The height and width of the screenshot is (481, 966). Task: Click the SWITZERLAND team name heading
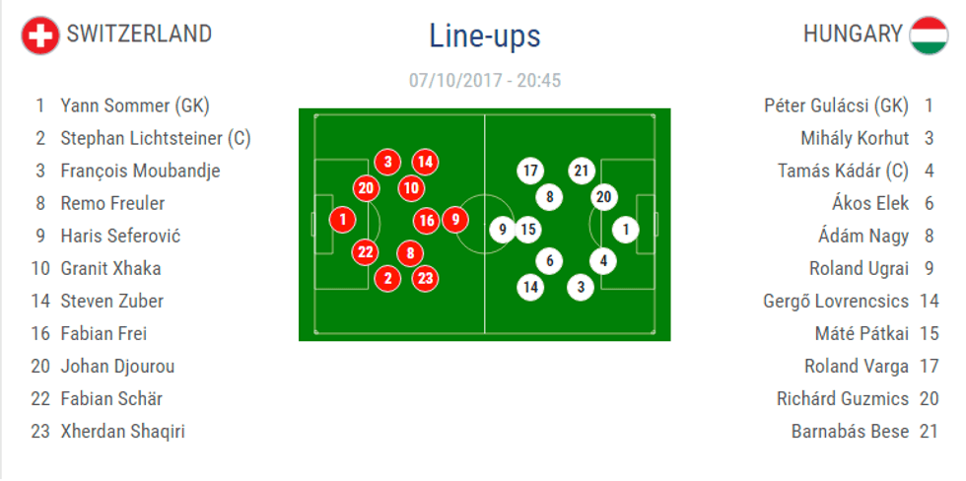[x=139, y=34]
